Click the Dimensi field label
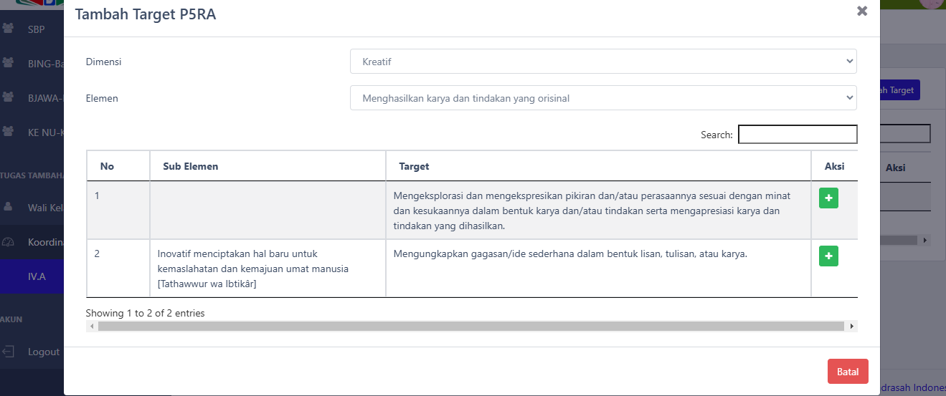 (104, 62)
